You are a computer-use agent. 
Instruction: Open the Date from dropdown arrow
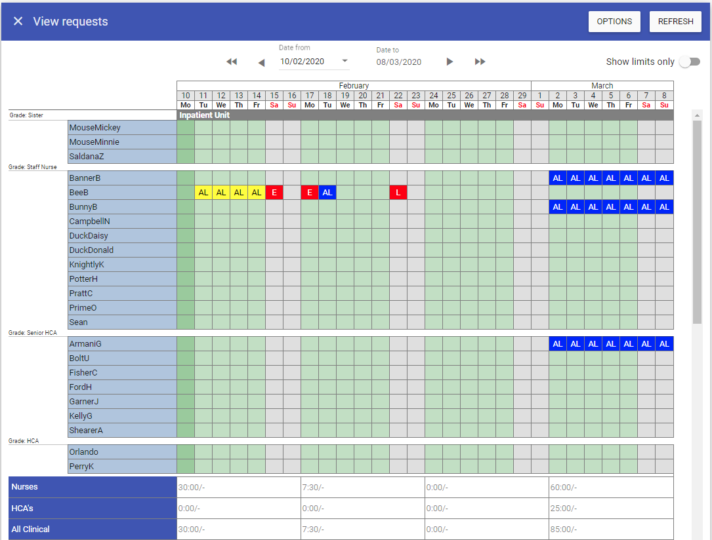tap(345, 62)
